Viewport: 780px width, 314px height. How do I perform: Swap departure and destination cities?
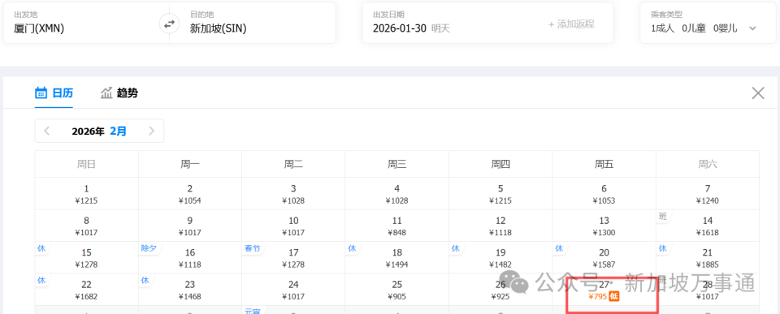point(170,24)
